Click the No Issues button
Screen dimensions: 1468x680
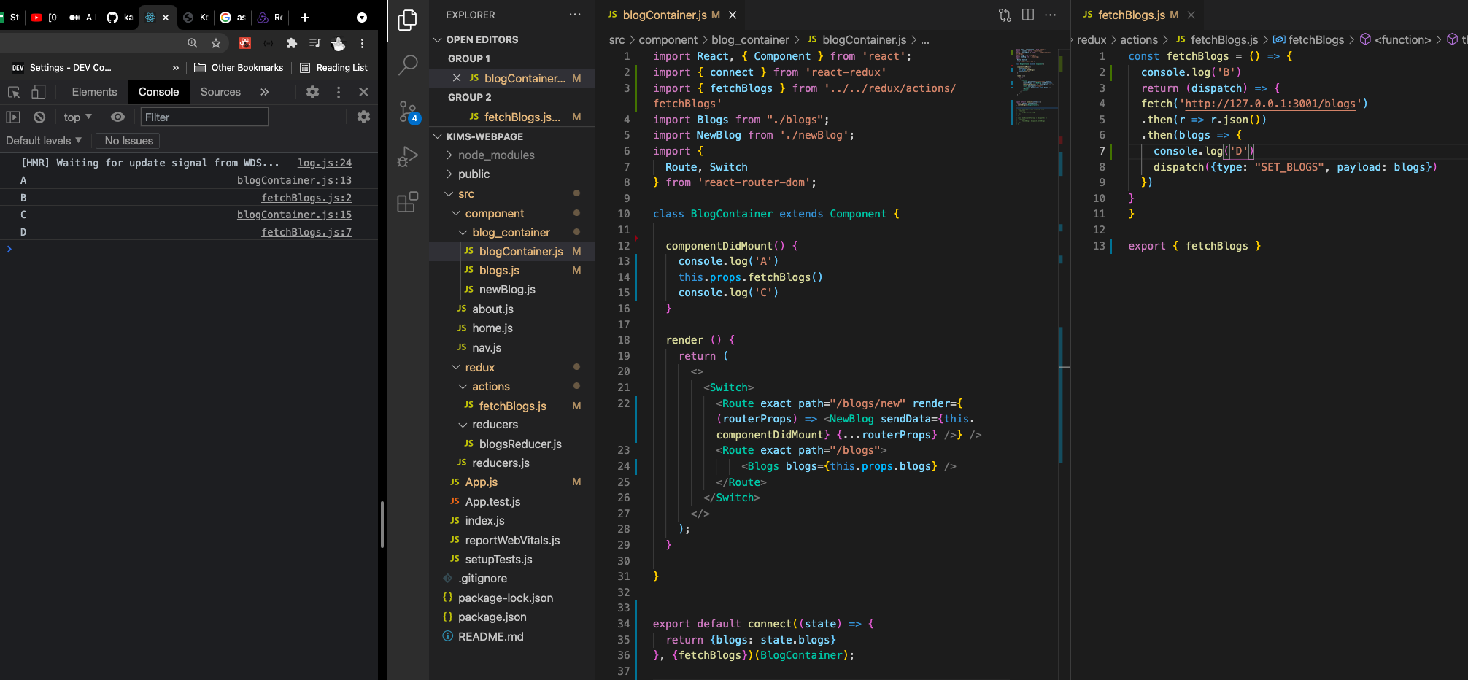[128, 141]
